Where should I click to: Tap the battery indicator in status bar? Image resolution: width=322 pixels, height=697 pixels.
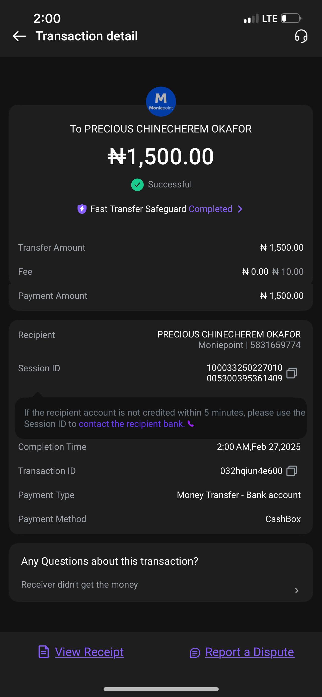[291, 19]
